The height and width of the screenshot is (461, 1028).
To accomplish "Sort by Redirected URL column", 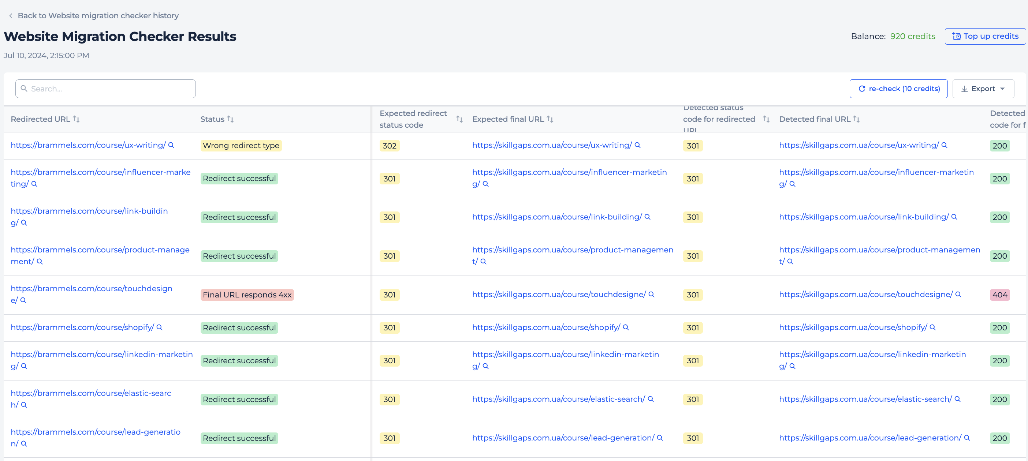I will pos(76,119).
